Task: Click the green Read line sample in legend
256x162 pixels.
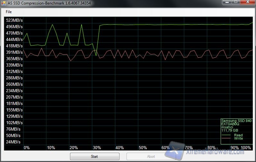Action: tap(226, 135)
